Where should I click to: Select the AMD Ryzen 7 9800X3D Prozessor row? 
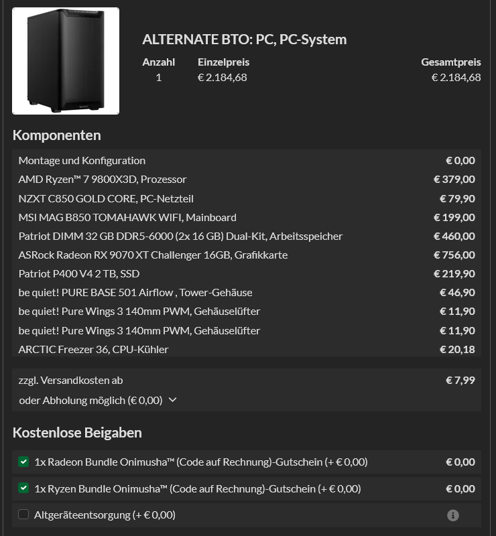[x=246, y=179]
